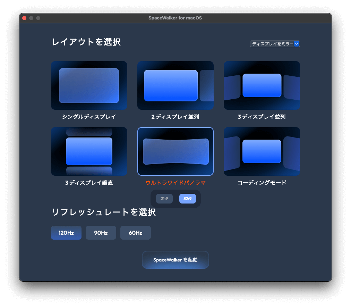Set refresh rate to 60Hz
Viewport: 351px width, 307px height.
[135, 233]
